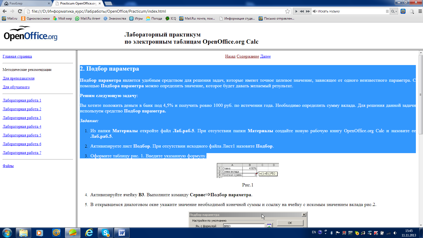Screen dimensions: 423x238
Task: Open the Мой мир bookmark
Action: (62, 19)
